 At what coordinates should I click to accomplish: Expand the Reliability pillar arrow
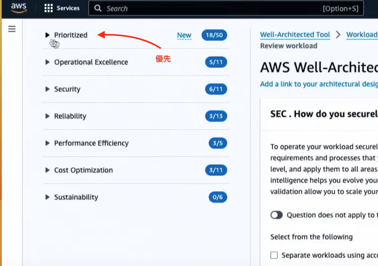[x=47, y=116]
